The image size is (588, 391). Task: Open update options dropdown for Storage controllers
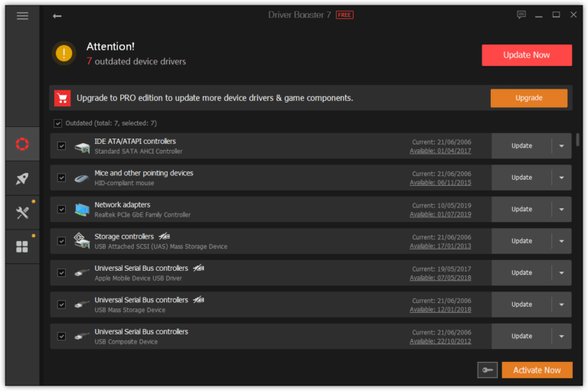pos(561,241)
